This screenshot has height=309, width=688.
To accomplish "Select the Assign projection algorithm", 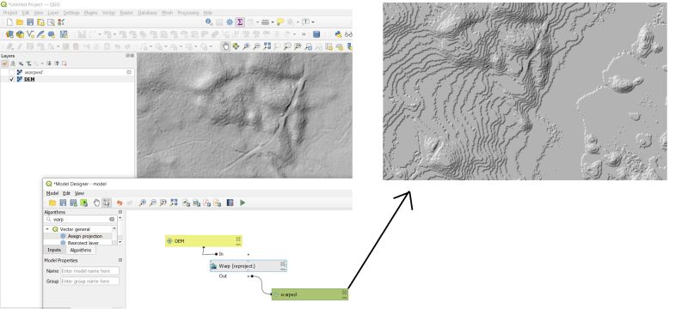I will [85, 236].
